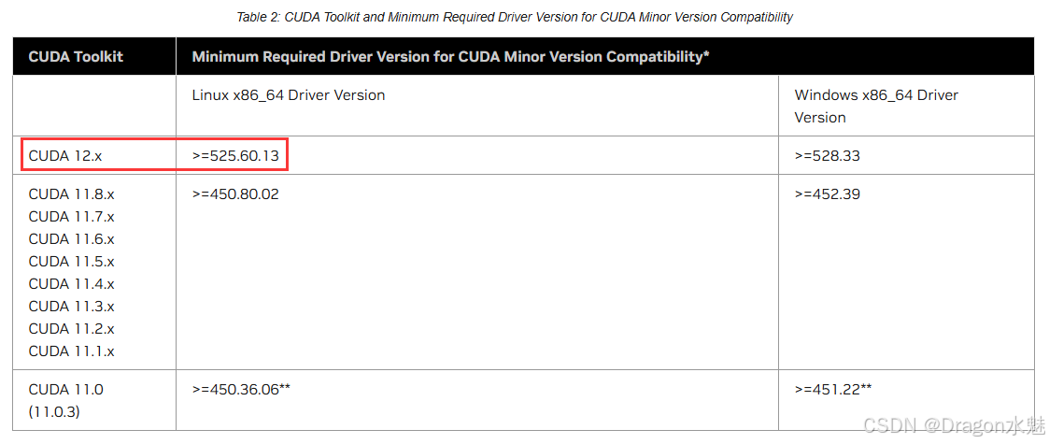Image resolution: width=1049 pixels, height=444 pixels.
Task: Click the >=528.33 Windows driver version
Action: pyautogui.click(x=827, y=156)
